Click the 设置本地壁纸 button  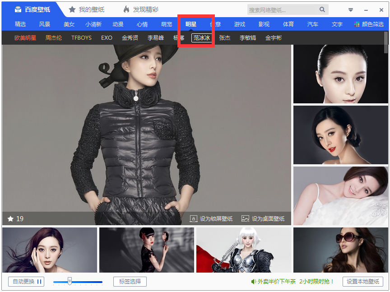362,282
